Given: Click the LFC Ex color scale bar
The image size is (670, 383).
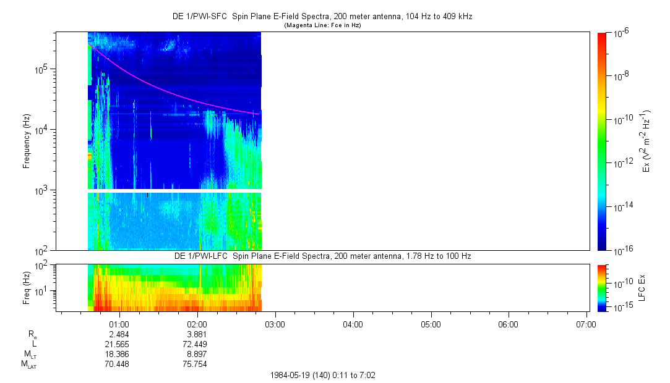Looking at the screenshot, I should (601, 288).
